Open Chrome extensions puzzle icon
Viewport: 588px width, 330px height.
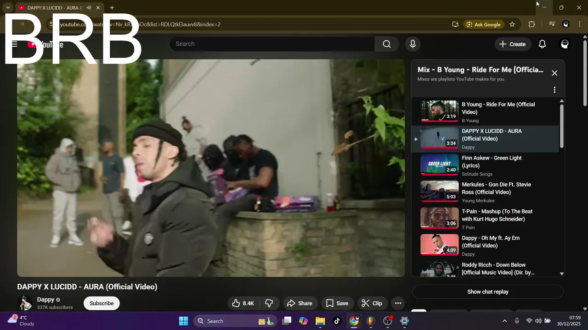pos(531,24)
